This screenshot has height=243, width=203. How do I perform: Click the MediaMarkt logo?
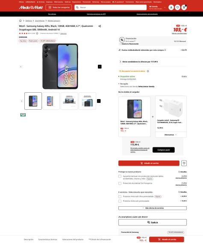point(31,7)
